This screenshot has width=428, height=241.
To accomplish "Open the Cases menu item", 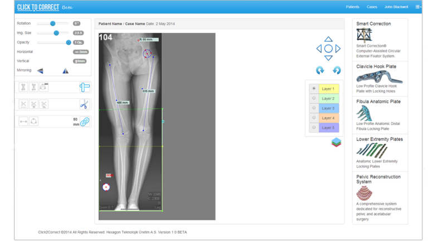I will point(372,7).
